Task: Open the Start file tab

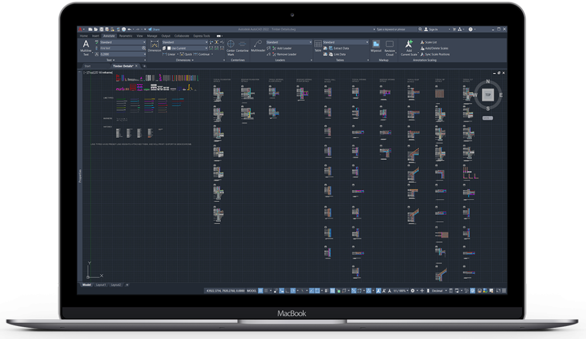Action: (x=88, y=66)
